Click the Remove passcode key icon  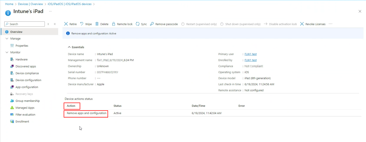(x=152, y=24)
